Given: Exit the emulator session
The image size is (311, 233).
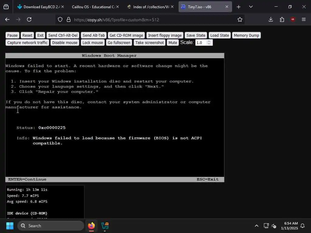Looking at the screenshot, I should (x=40, y=35).
